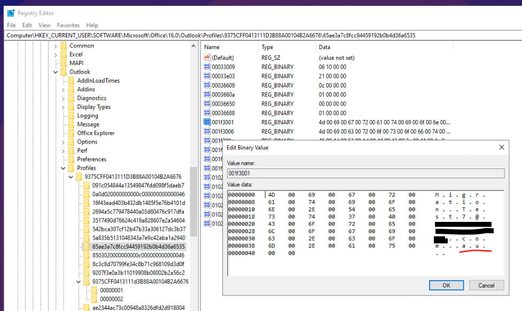
Task: Expand the Display Types key
Action: coord(63,107)
